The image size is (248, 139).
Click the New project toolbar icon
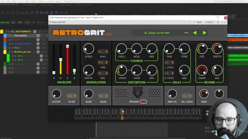(x=3, y=13)
